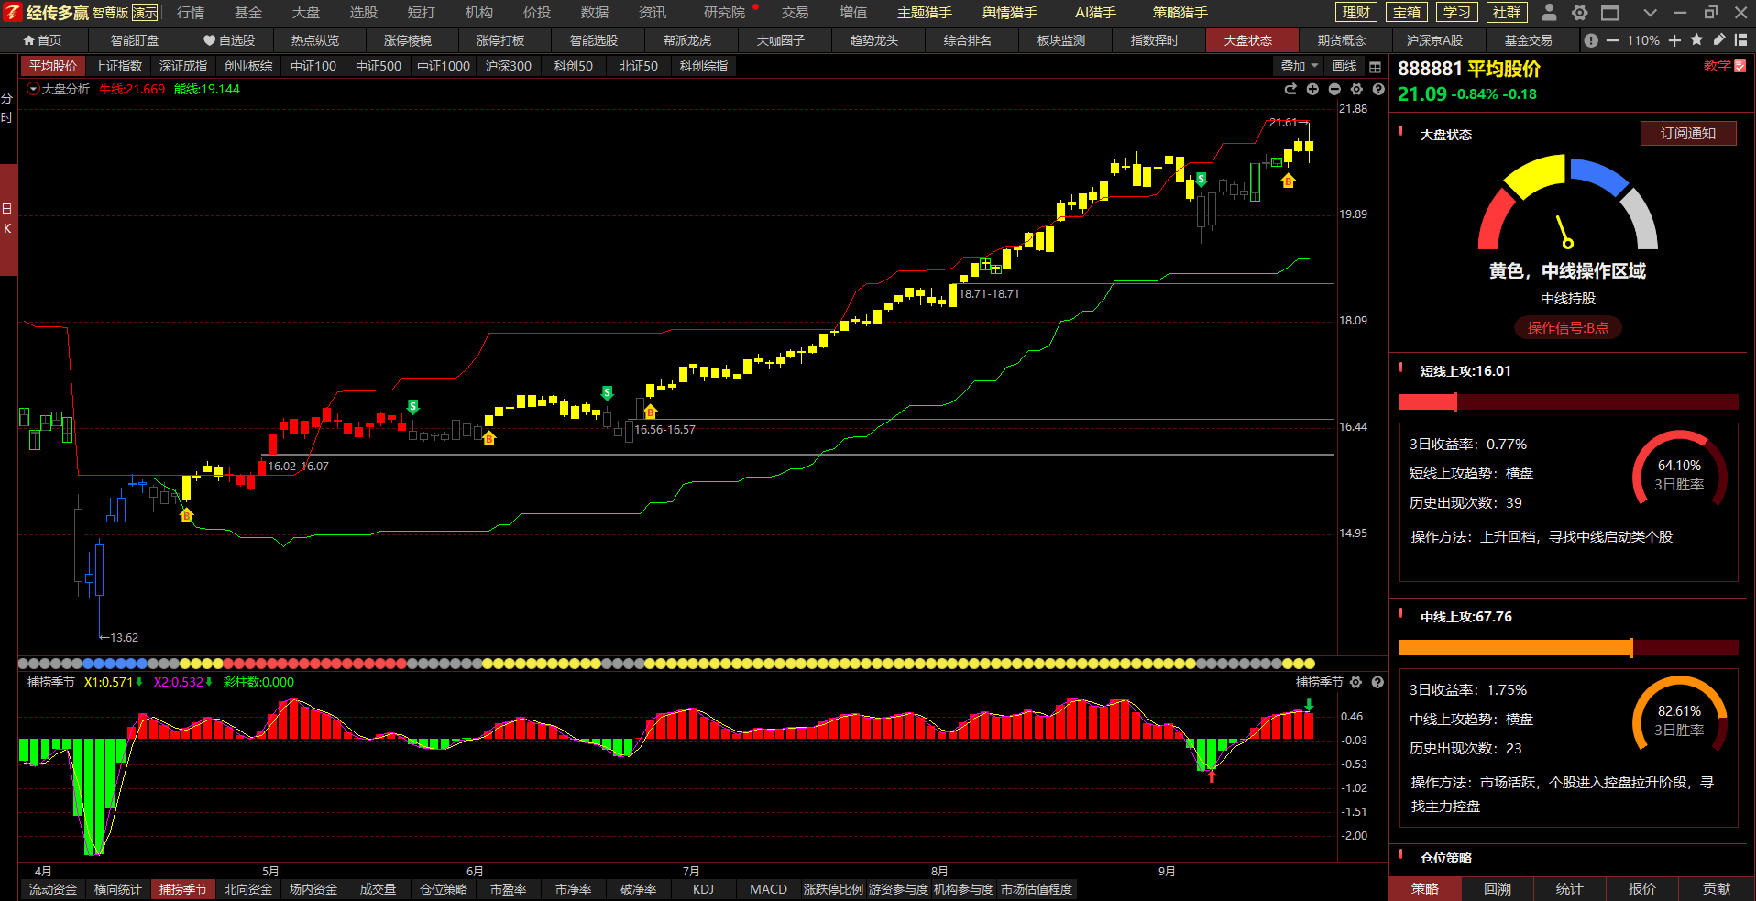Viewport: 1756px width, 901px height.
Task: Open the 行情 menu
Action: click(191, 13)
